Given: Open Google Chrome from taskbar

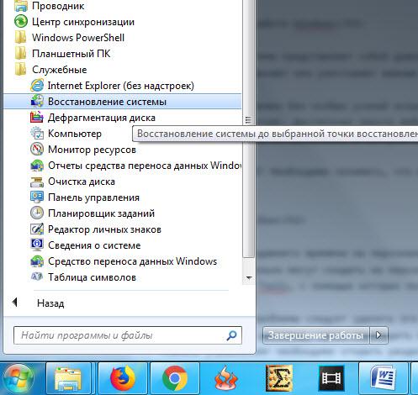Looking at the screenshot, I should [175, 378].
